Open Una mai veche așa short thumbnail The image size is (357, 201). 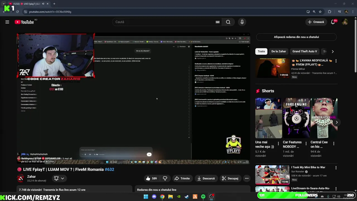click(x=269, y=118)
